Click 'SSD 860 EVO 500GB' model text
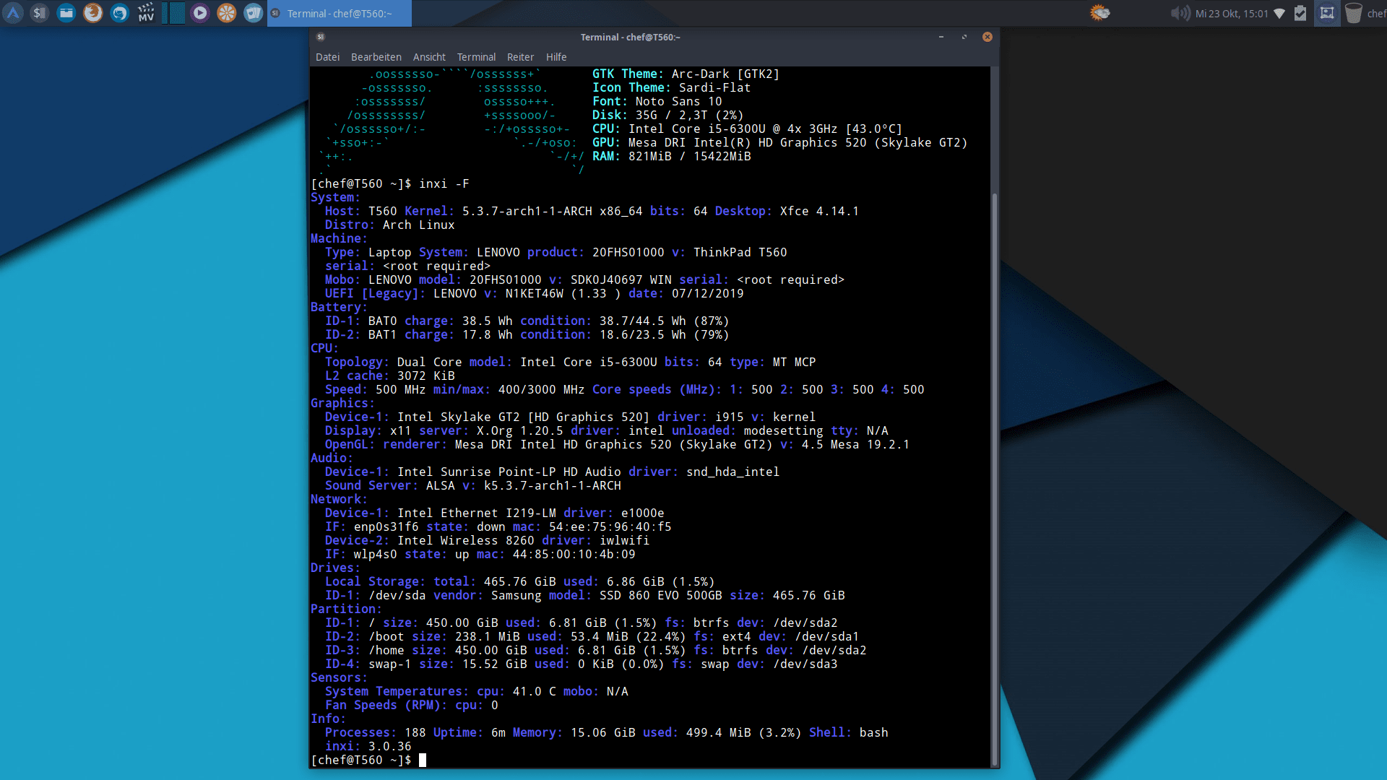Screen dimensions: 1387x780 coord(661,595)
